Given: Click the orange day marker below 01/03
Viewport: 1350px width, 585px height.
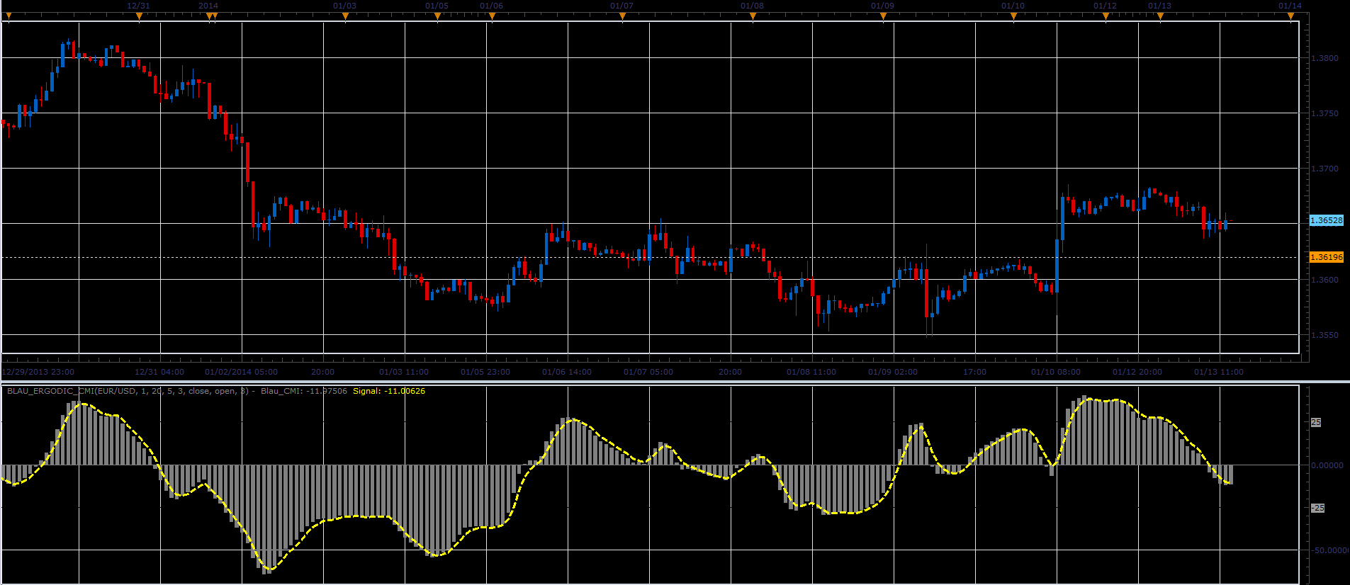Looking at the screenshot, I should click(345, 16).
